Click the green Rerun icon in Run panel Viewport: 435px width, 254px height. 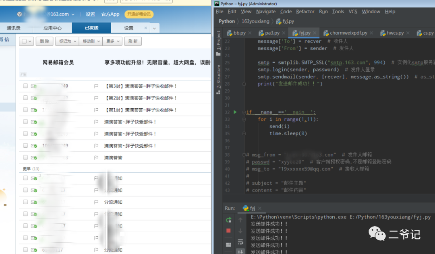click(x=228, y=220)
